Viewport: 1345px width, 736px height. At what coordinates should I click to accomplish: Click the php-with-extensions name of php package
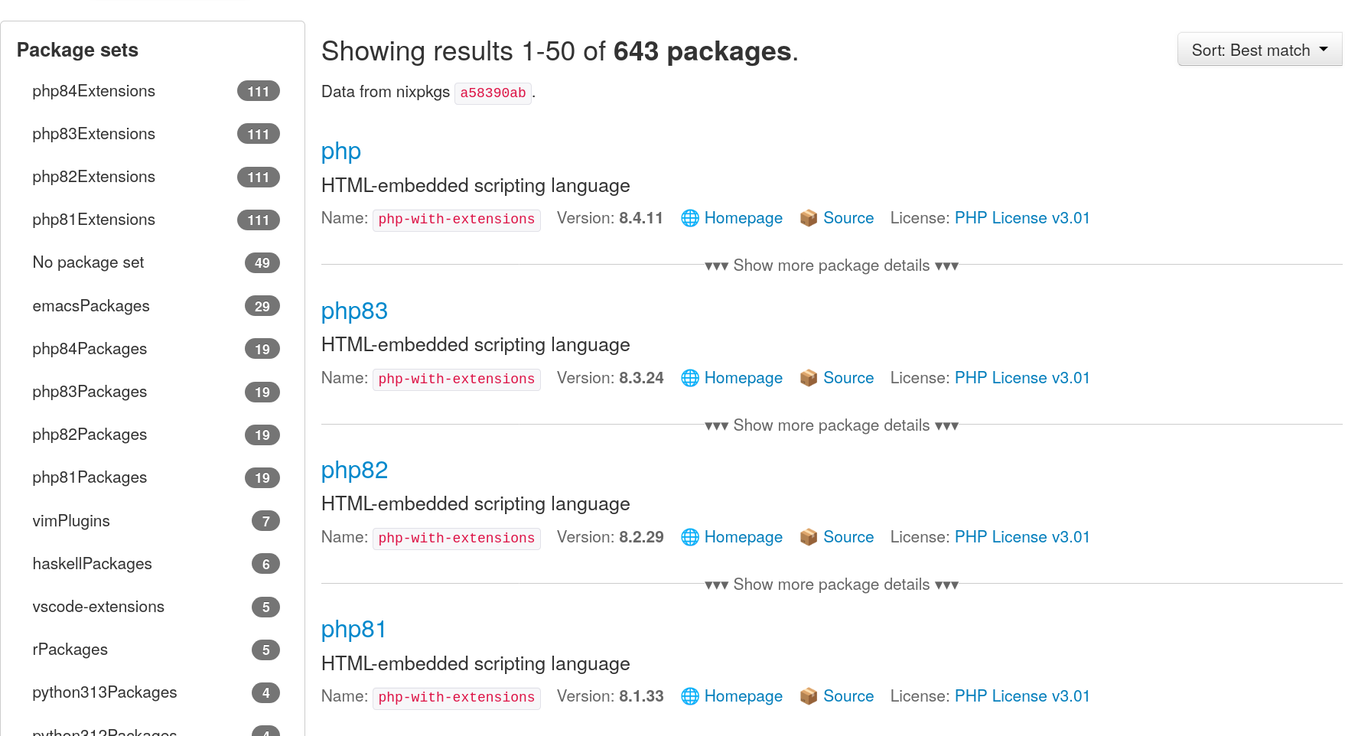click(456, 220)
